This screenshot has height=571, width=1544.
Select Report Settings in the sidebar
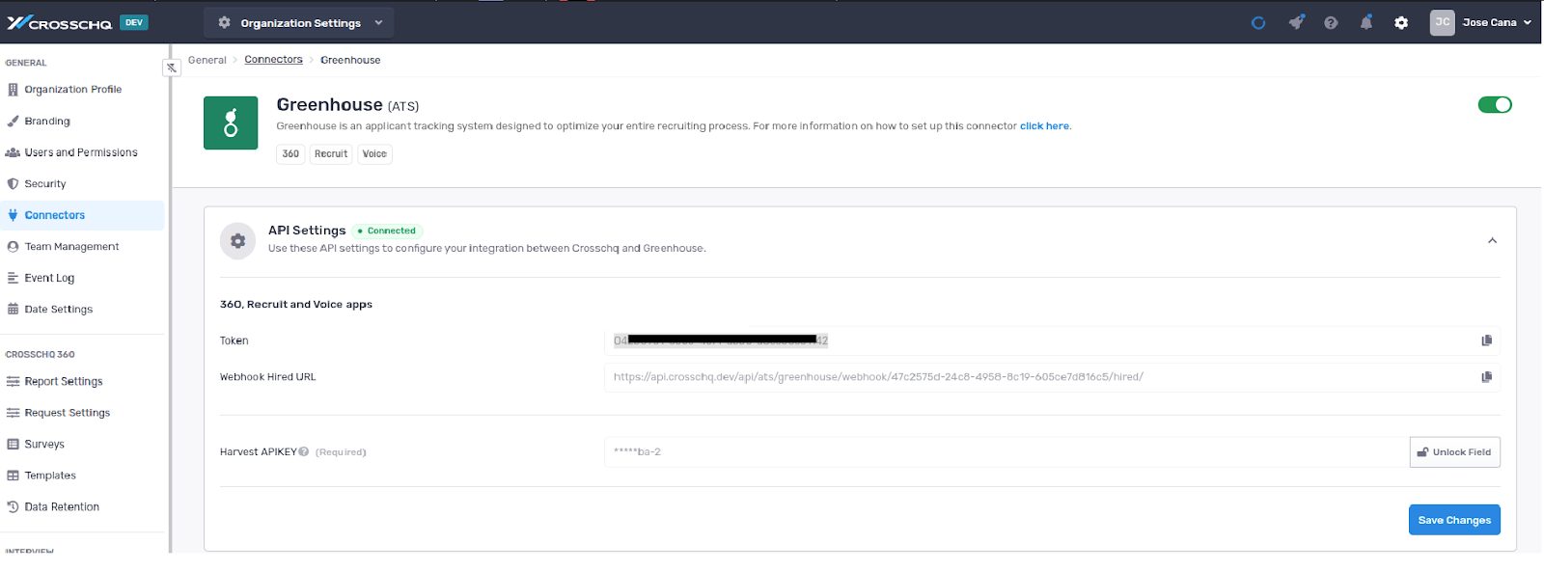click(x=64, y=382)
